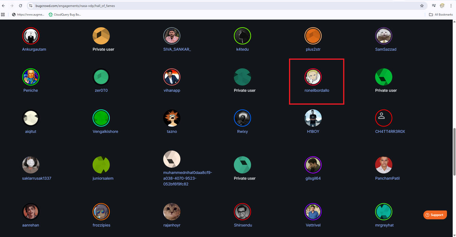
Task: Open plus2str's orange avatar
Action: coord(313,36)
